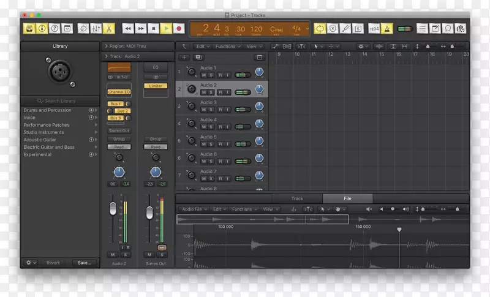The image size is (490, 297).
Task: Switch to the Track editor tab
Action: (x=297, y=198)
